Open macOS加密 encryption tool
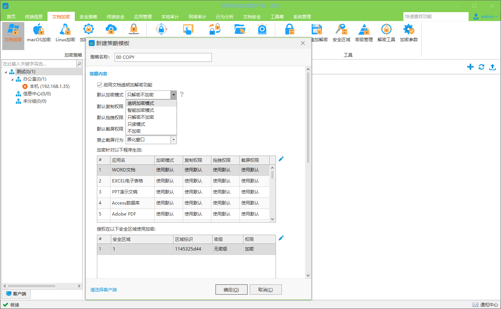The height and width of the screenshot is (309, 501). 39,33
